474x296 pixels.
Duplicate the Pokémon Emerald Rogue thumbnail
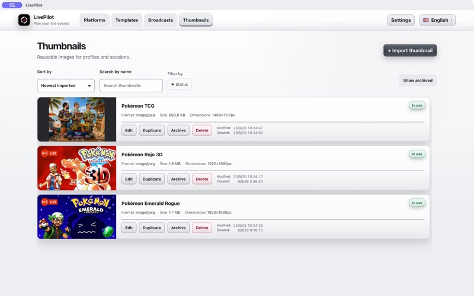click(x=152, y=228)
